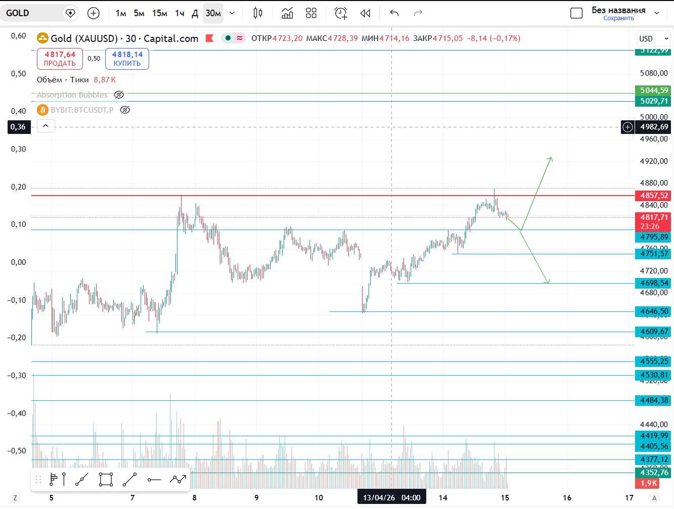Click the red ПРОДАТЬ sell button
Viewport: 674px width, 509px height.
[60, 59]
